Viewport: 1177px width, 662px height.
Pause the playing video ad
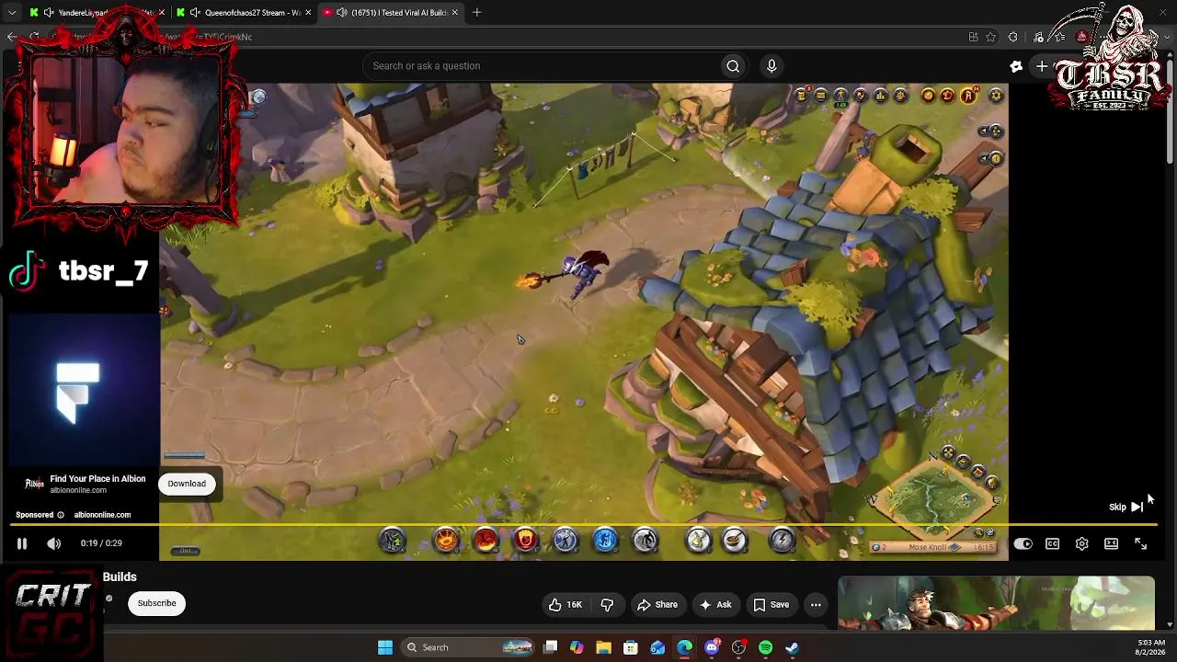pyautogui.click(x=22, y=543)
